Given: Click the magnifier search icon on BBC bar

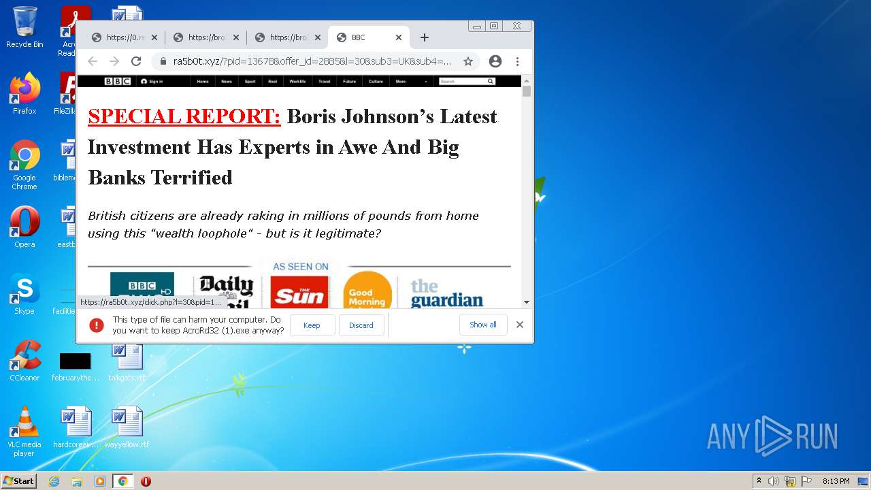Looking at the screenshot, I should click(491, 81).
